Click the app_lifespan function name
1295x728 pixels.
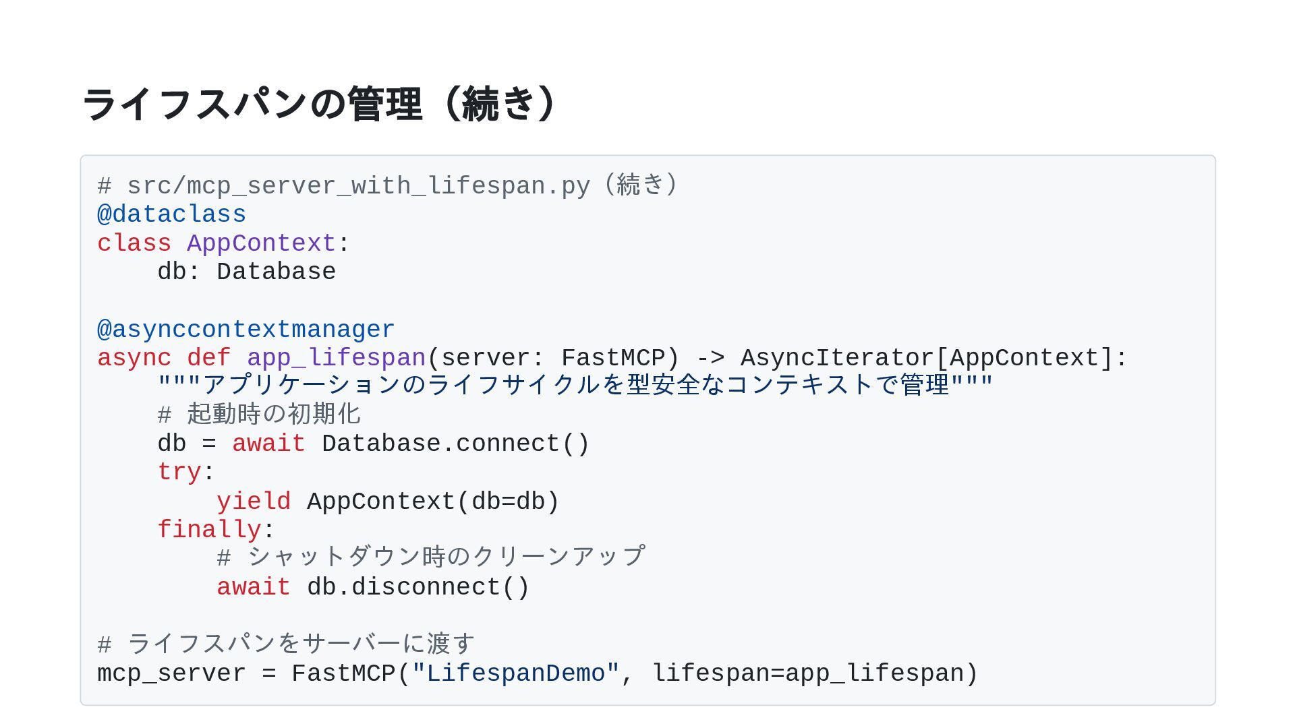coord(336,358)
